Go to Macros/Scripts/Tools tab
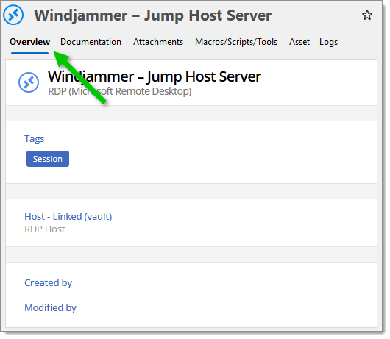The image size is (390, 339). click(x=236, y=42)
